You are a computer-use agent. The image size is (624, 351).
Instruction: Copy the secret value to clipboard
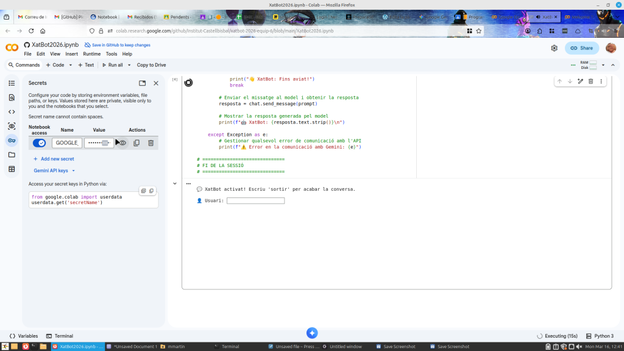pyautogui.click(x=136, y=143)
